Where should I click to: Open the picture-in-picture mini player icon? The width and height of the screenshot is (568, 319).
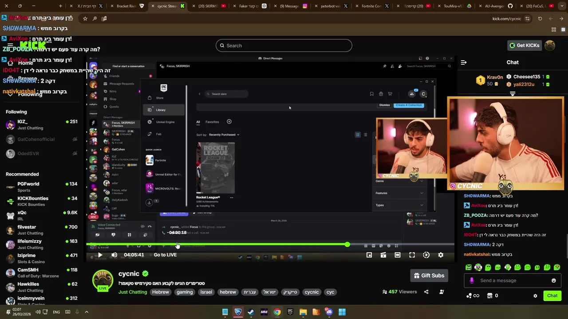(369, 255)
